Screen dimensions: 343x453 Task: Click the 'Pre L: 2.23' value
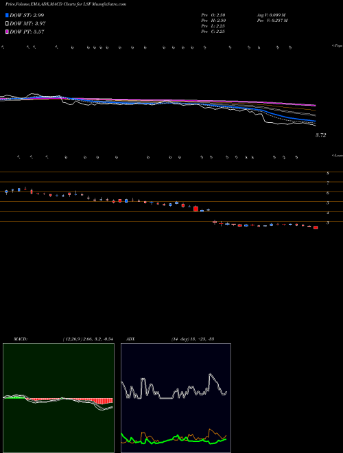click(213, 26)
